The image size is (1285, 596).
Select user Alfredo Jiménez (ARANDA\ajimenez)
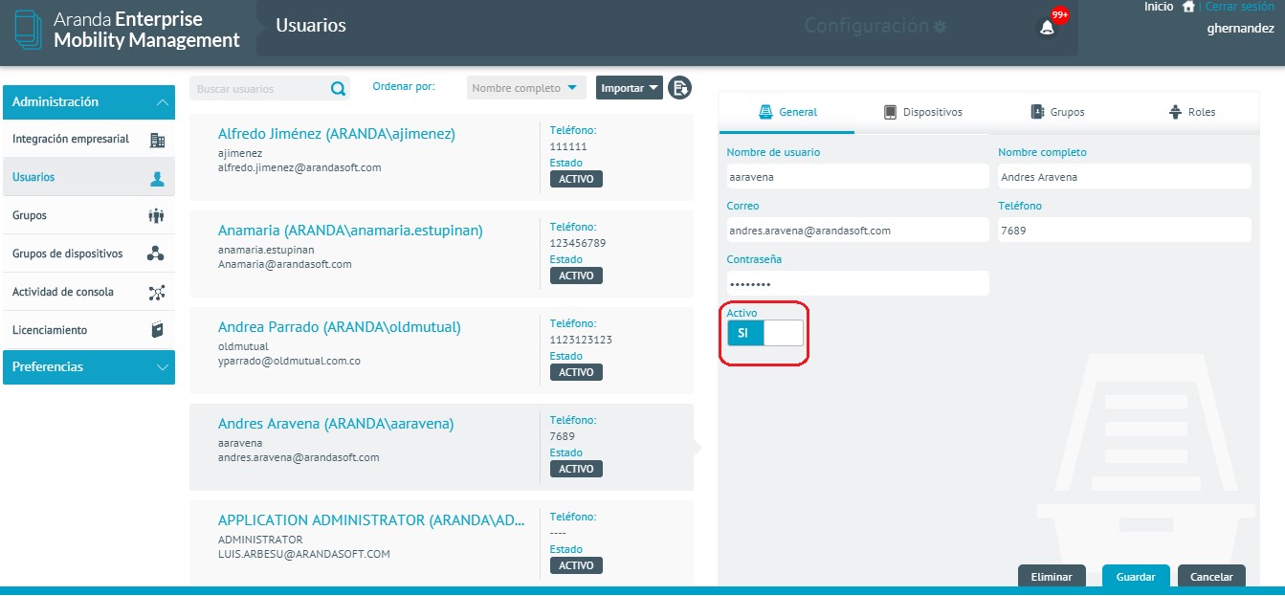[441, 157]
